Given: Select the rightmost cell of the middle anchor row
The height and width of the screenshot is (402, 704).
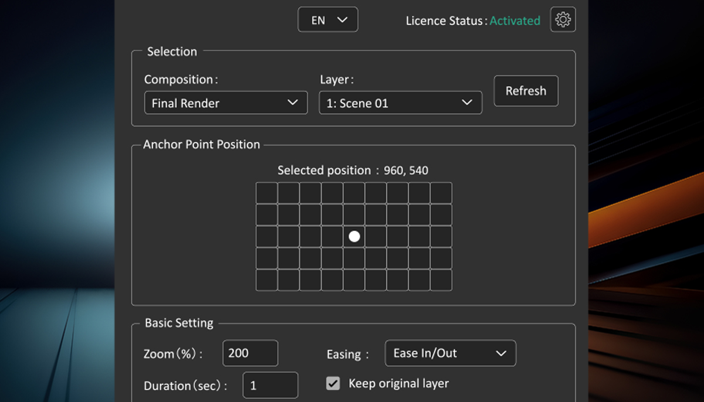Looking at the screenshot, I should 441,236.
